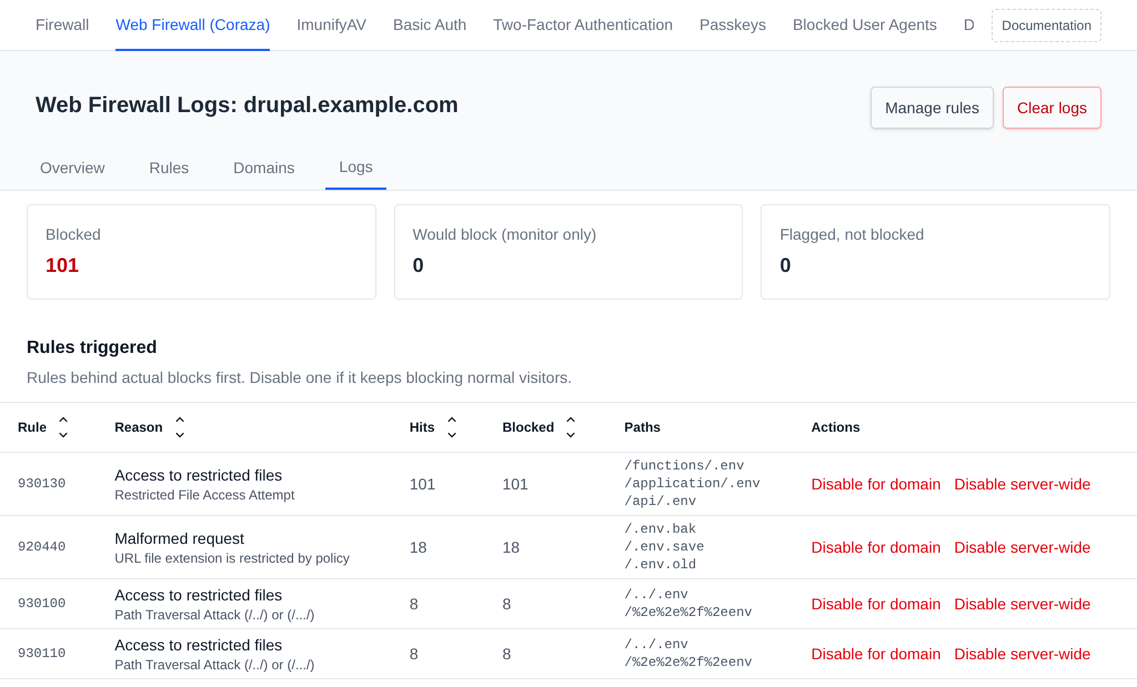Disable rule 930110 server-wide
Image resolution: width=1137 pixels, height=687 pixels.
point(1022,654)
